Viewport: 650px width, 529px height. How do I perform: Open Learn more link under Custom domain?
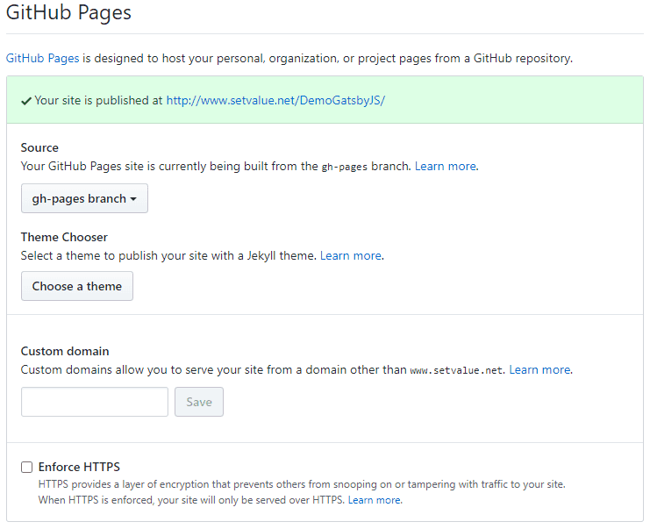click(x=539, y=370)
